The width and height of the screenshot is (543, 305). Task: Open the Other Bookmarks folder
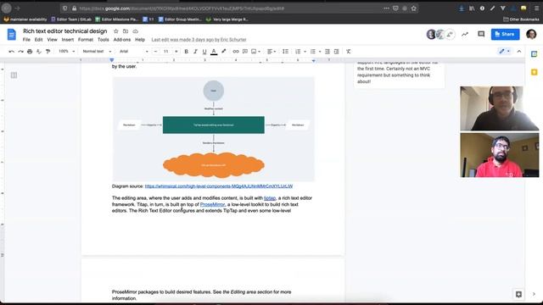point(521,19)
